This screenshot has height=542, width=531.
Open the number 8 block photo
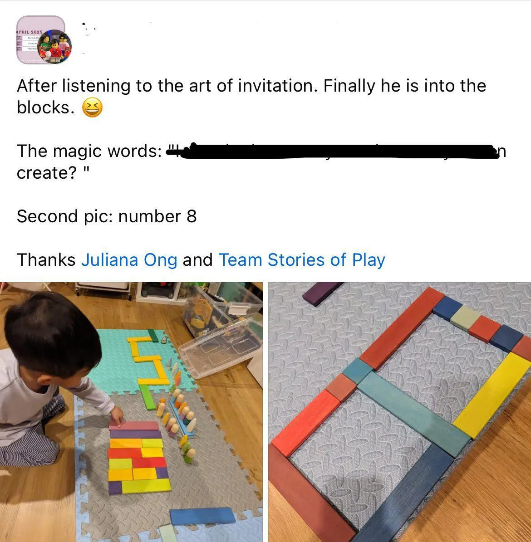399,412
